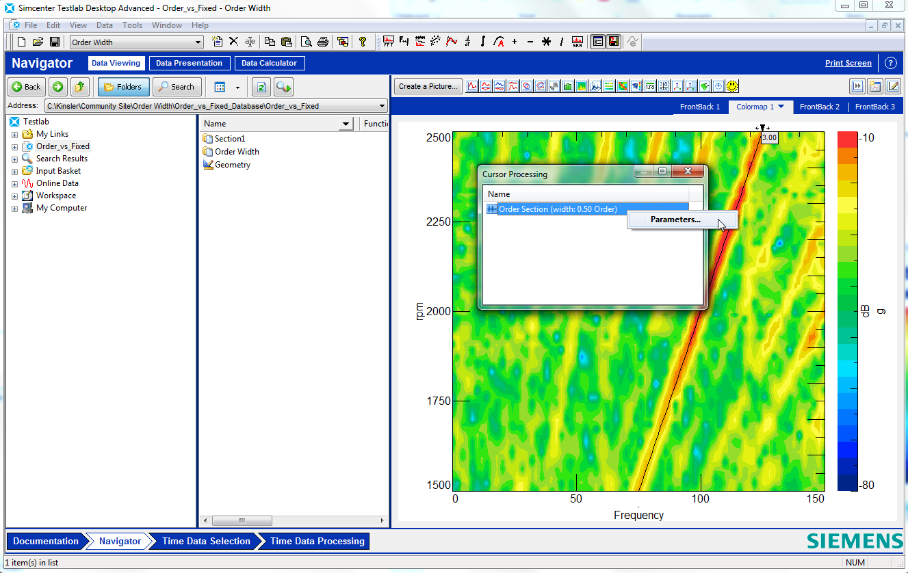Screen dimensions: 908x573
Task: Expand the My Computer tree node
Action: click(14, 208)
